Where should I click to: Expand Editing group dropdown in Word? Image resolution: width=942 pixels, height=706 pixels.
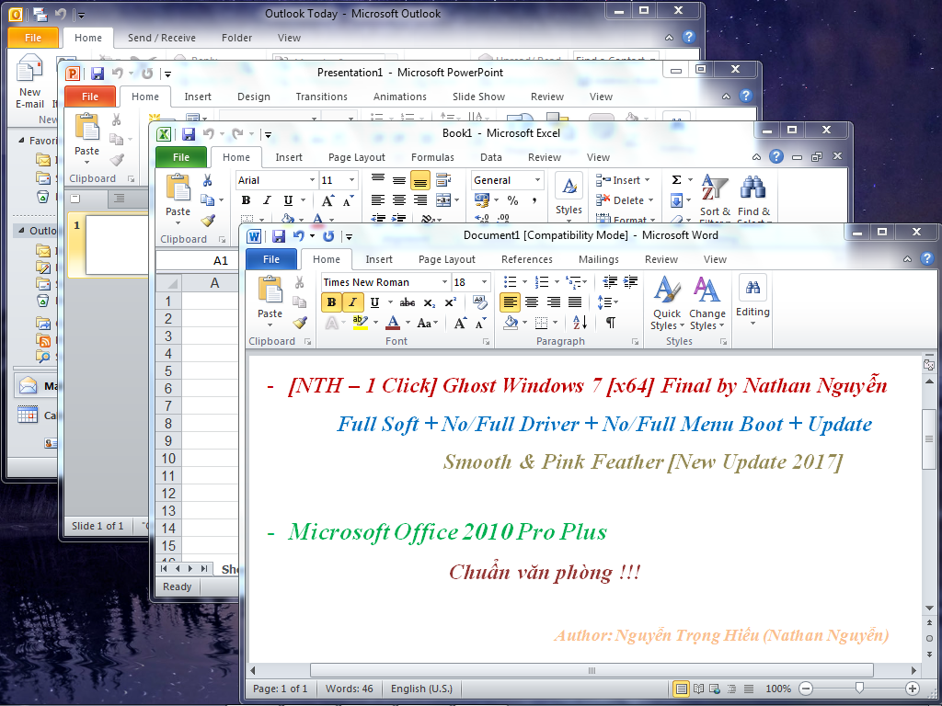752,302
